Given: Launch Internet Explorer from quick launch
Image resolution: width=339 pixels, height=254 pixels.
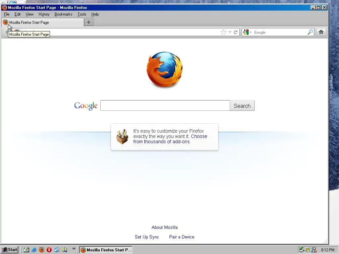Looking at the screenshot, I should coord(34,250).
